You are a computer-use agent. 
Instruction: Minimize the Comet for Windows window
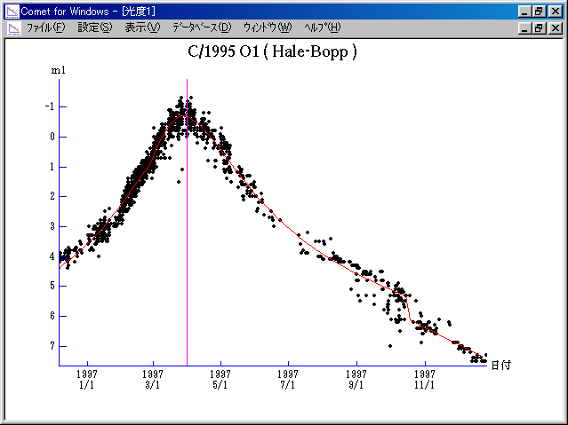point(524,12)
